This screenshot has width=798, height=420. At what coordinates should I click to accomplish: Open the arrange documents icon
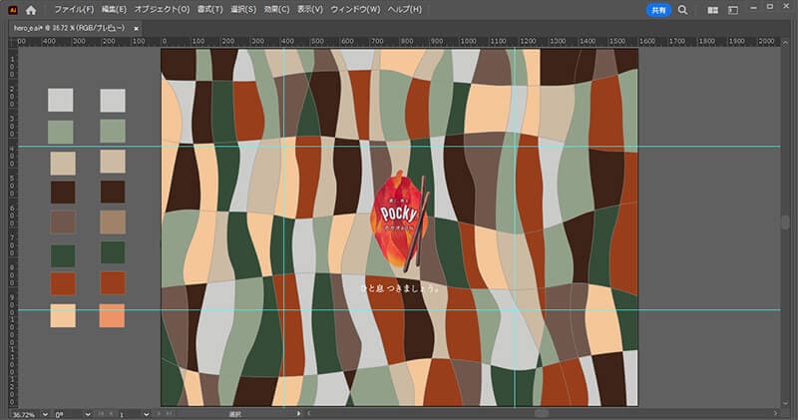click(x=712, y=9)
